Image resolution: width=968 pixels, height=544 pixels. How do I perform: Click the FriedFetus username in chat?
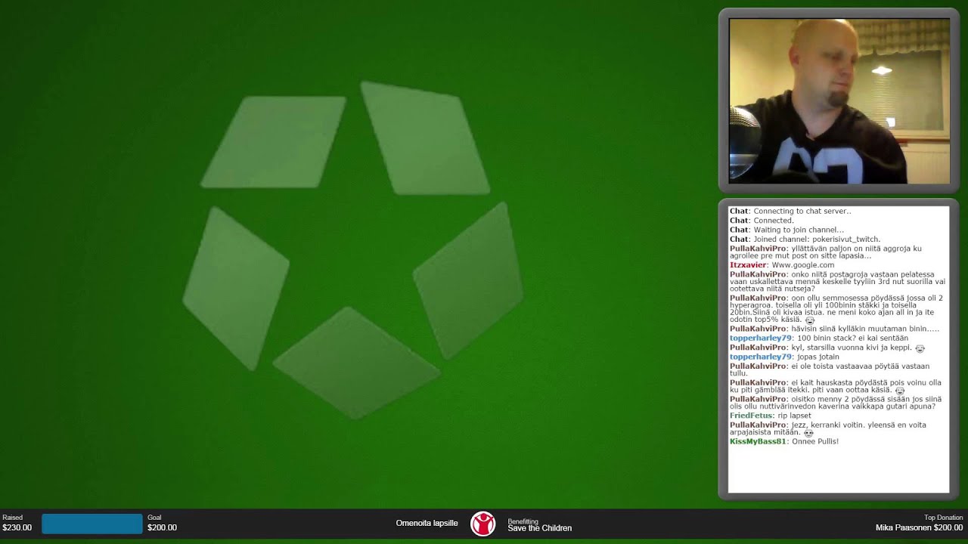click(x=750, y=416)
